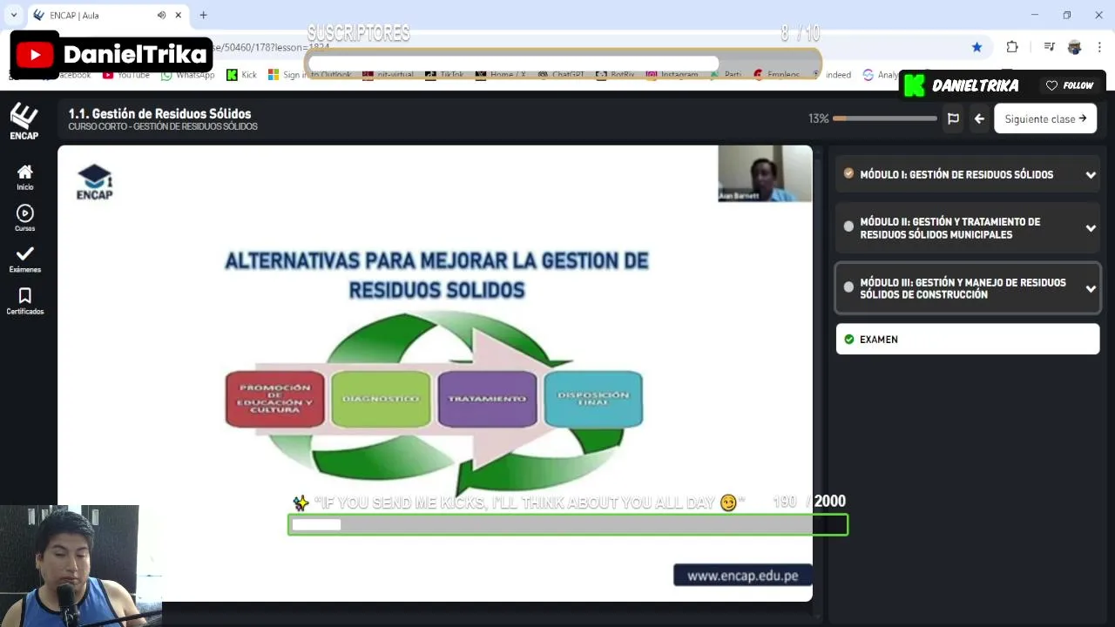The height and width of the screenshot is (627, 1115).
Task: Click Módulo I completed check circle
Action: (848, 173)
